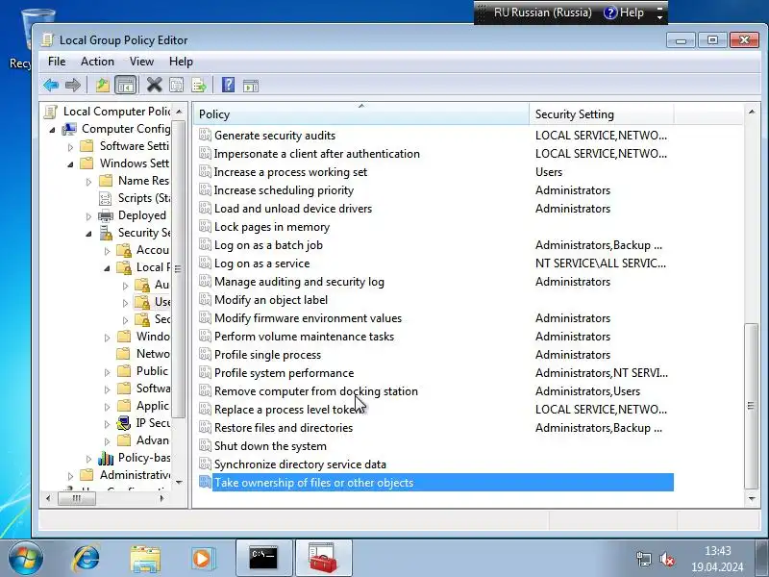
Task: Launch Internet Explorer from taskbar
Action: point(87,558)
